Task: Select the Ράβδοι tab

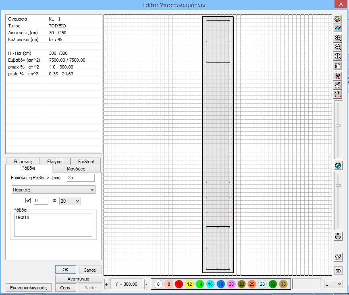Action: tap(29, 168)
